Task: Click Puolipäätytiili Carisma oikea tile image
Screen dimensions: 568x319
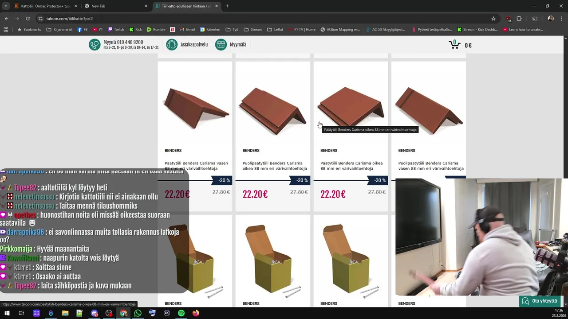Action: [272, 110]
